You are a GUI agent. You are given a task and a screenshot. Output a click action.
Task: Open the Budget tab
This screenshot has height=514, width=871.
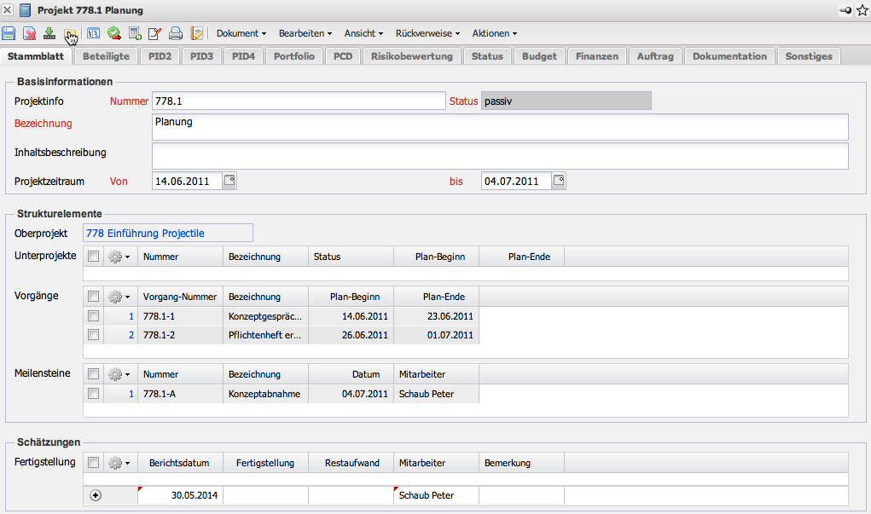[x=539, y=56]
